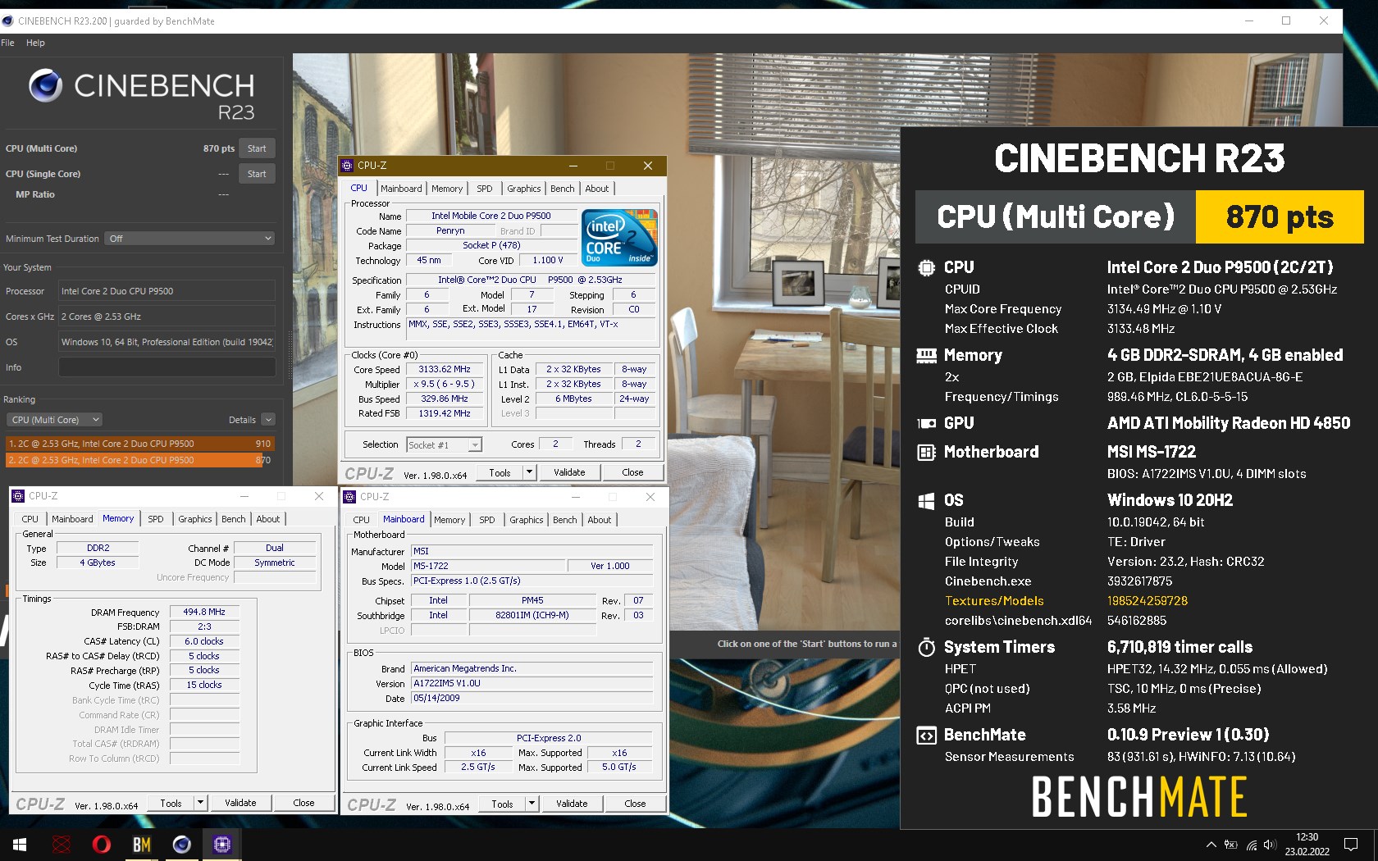Click the red crossed icon on the taskbar

(x=61, y=845)
